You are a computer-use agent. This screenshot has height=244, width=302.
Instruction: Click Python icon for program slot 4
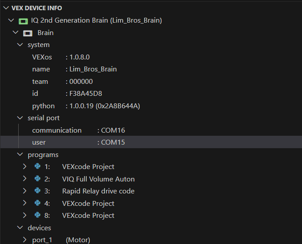pyautogui.click(x=37, y=203)
